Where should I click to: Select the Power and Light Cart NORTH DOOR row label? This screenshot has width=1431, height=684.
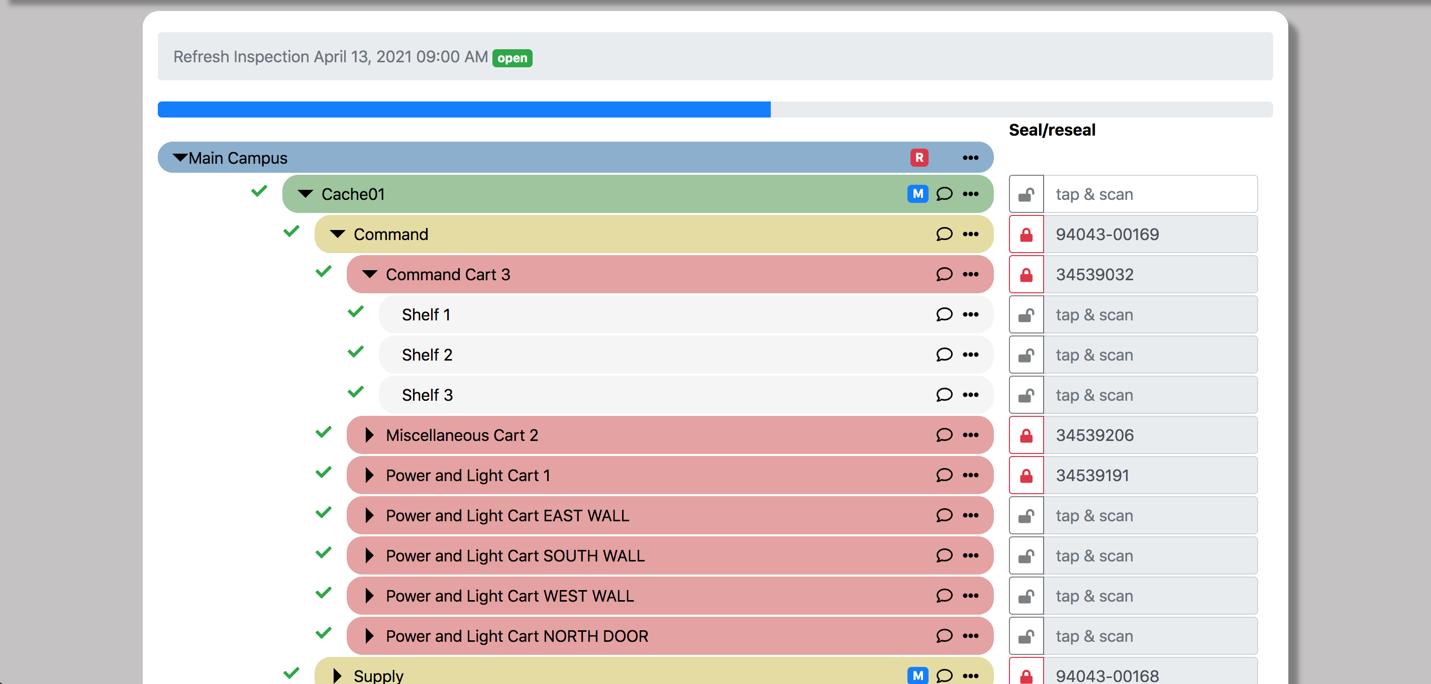(517, 636)
